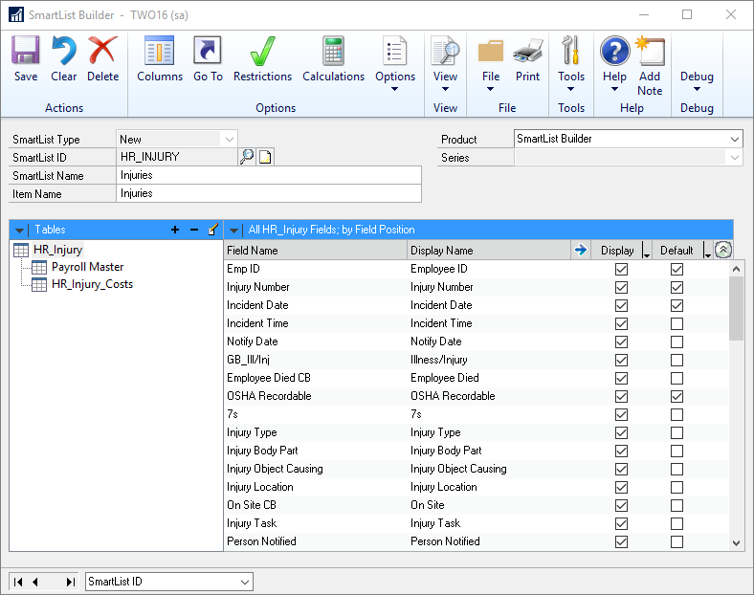The height and width of the screenshot is (595, 754).
Task: Uncheck Display for Person Notified
Action: [x=621, y=541]
